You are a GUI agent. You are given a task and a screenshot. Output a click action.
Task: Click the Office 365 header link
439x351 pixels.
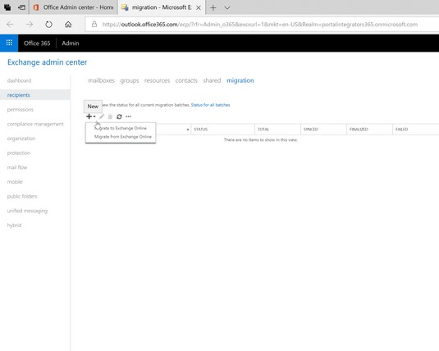click(x=37, y=43)
